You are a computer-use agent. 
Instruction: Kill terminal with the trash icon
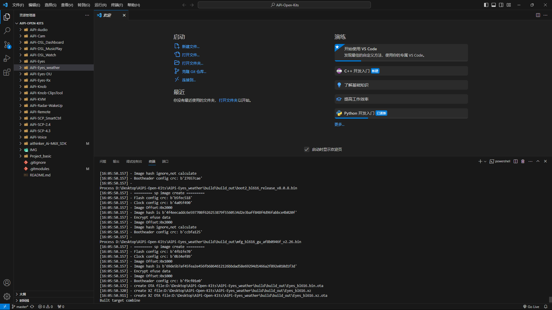tap(523, 161)
